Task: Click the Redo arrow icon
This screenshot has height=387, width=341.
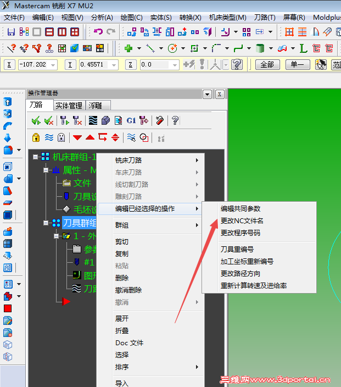Action: 111,31
